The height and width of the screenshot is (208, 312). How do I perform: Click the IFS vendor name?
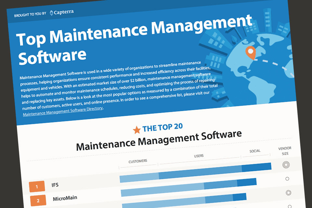55,185
